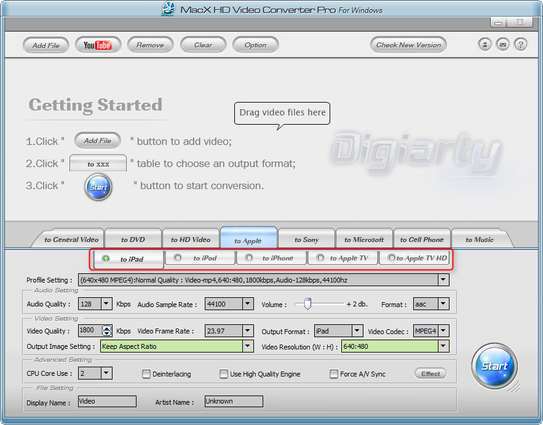
Task: Expand the Profile Setting dropdown
Action: 443,280
